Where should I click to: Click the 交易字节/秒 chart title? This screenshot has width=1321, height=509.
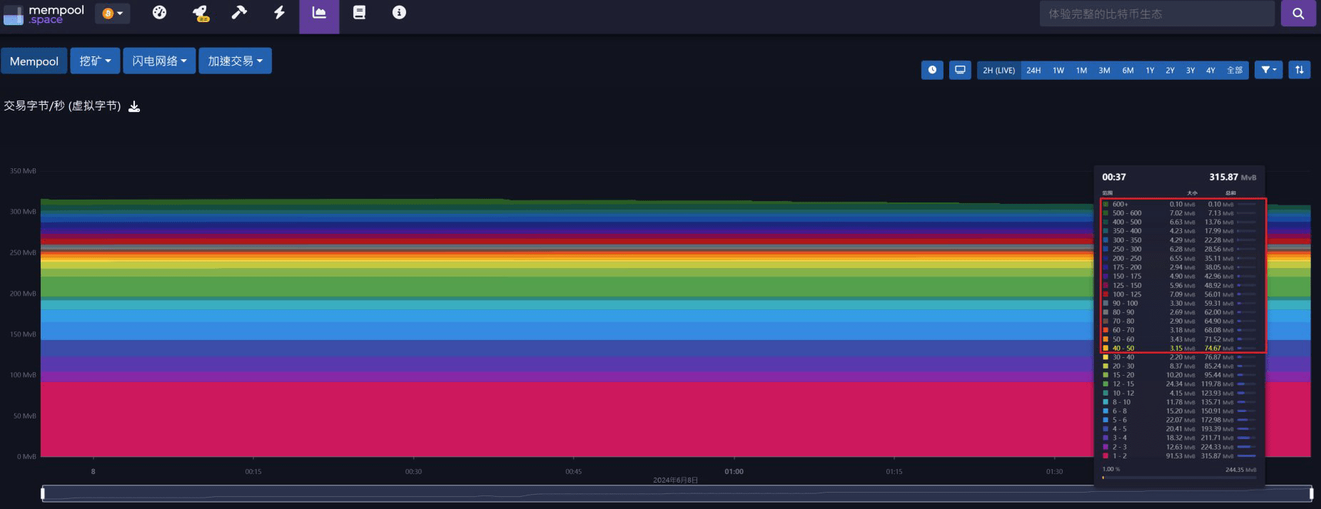coord(62,106)
